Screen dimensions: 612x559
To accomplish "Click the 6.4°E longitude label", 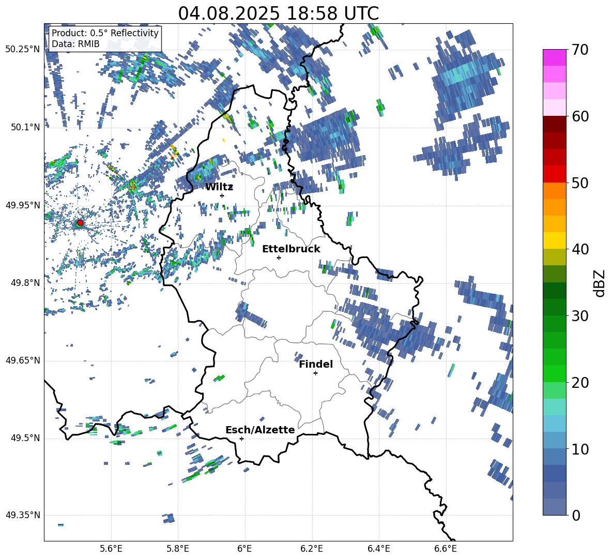I will click(x=378, y=549).
